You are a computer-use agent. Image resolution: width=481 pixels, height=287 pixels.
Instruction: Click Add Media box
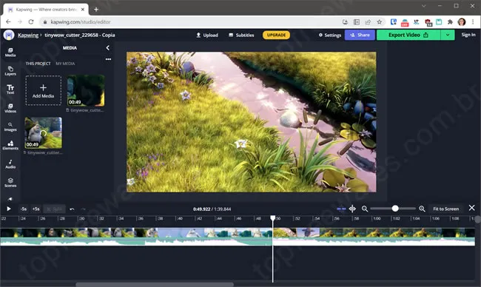(43, 90)
